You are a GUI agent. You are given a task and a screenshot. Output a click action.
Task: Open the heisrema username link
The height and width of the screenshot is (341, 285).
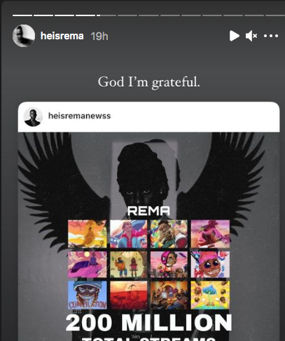click(62, 36)
